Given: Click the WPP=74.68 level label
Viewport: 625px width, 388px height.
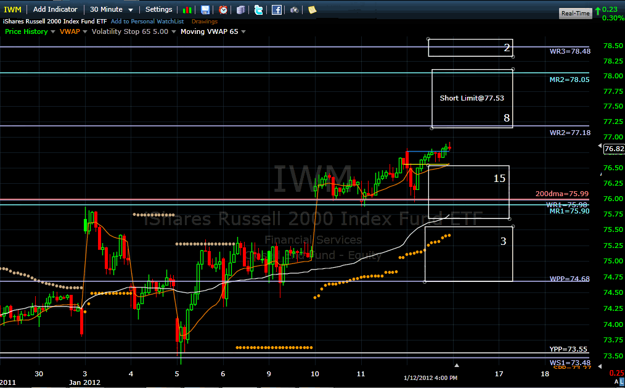Looking at the screenshot, I should (x=570, y=279).
